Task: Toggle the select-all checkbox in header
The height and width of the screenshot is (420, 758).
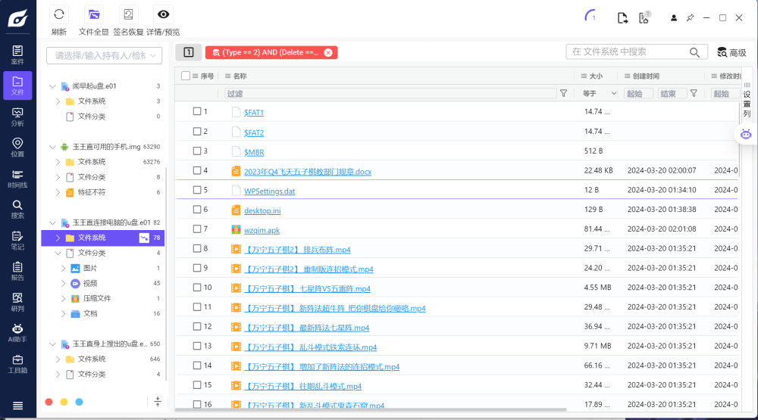Action: (x=186, y=76)
